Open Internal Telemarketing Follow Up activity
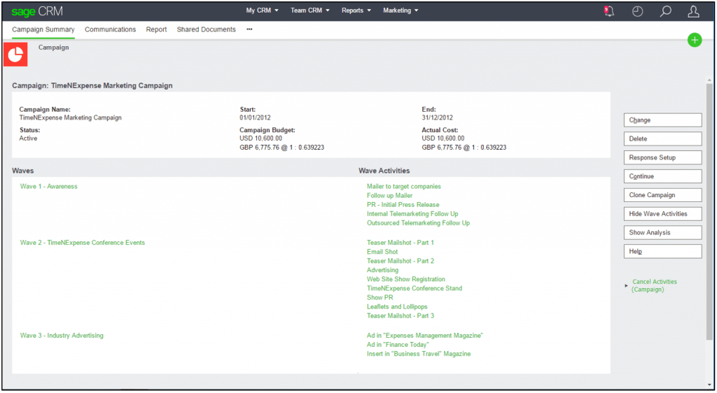 coord(412,213)
